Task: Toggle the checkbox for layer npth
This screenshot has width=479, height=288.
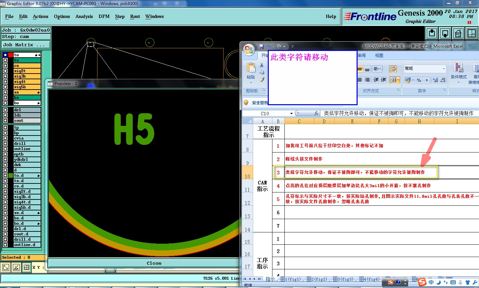Action: pyautogui.click(x=5, y=154)
